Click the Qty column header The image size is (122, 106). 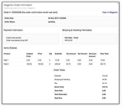[x=50, y=54]
